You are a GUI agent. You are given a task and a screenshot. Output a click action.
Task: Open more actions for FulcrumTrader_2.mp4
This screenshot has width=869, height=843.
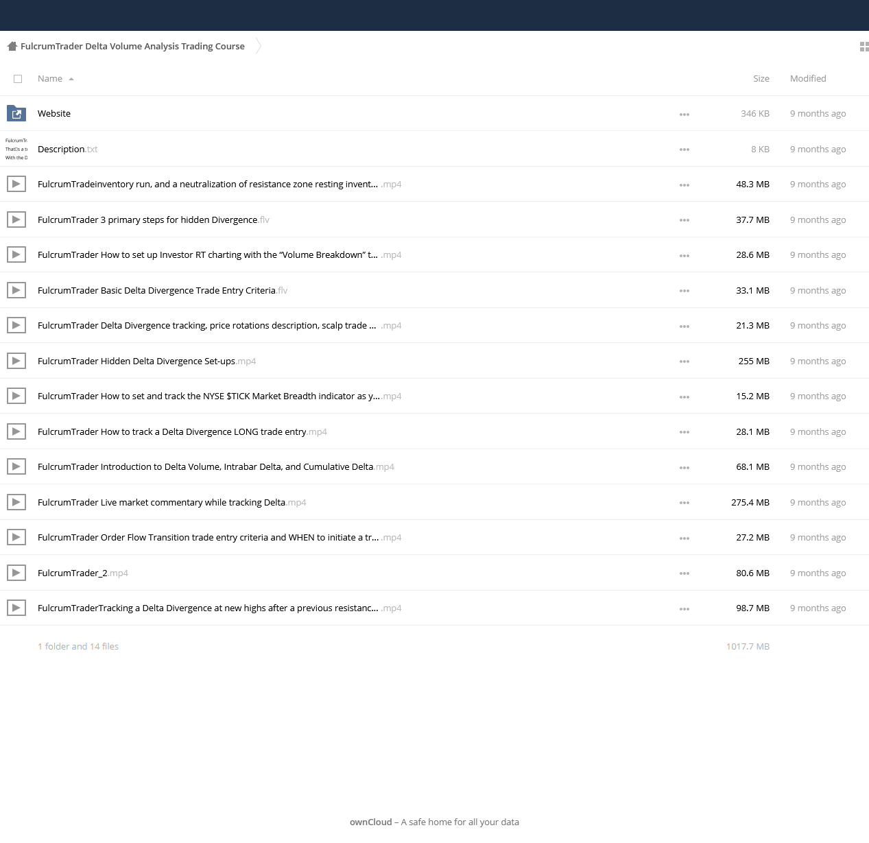685,573
